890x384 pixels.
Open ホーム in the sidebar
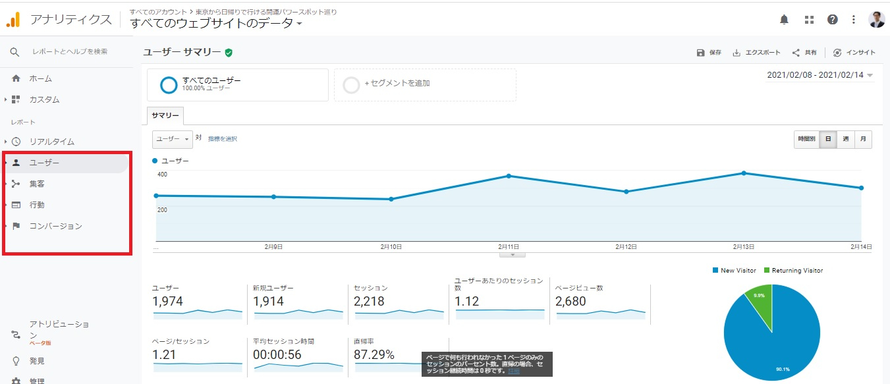(40, 78)
